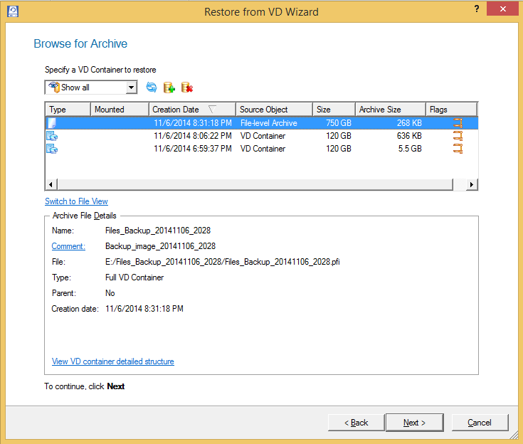The height and width of the screenshot is (444, 523).
Task: Click the flag icon in the 268 KB row
Action: click(458, 123)
